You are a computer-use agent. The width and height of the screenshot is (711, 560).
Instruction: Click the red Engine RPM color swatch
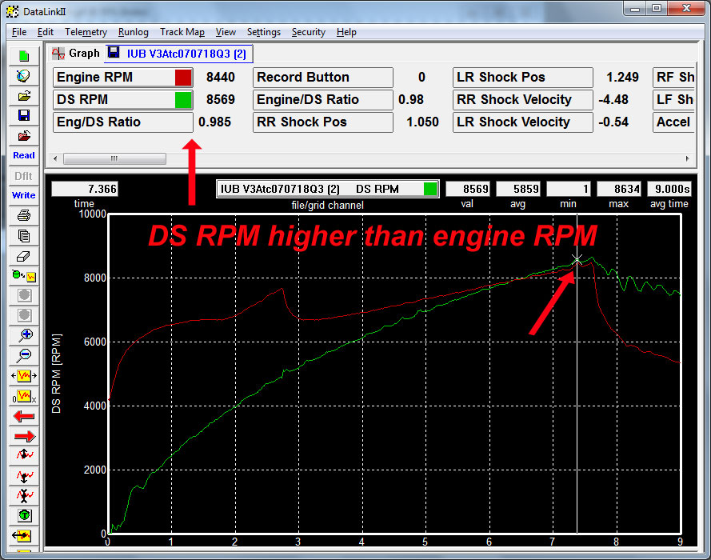(x=183, y=78)
